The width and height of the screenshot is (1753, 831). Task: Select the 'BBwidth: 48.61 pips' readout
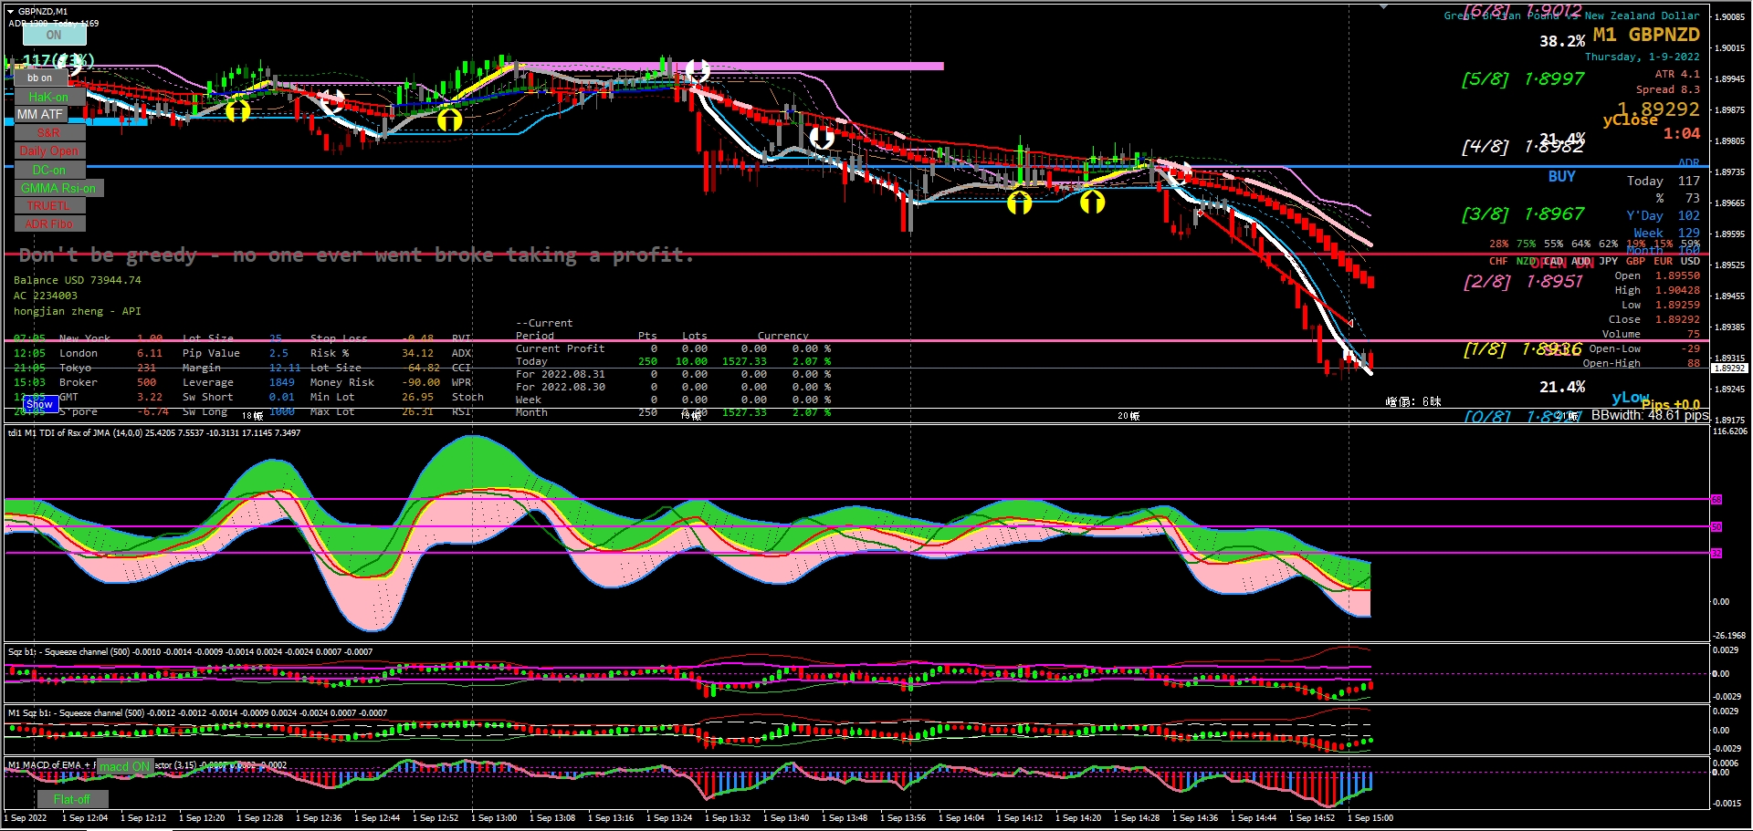tap(1650, 415)
